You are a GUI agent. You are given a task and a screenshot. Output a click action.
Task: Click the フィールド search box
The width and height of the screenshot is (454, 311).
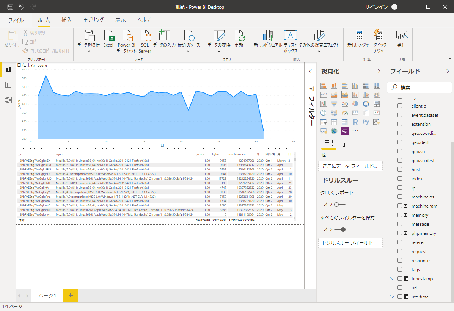[420, 88]
